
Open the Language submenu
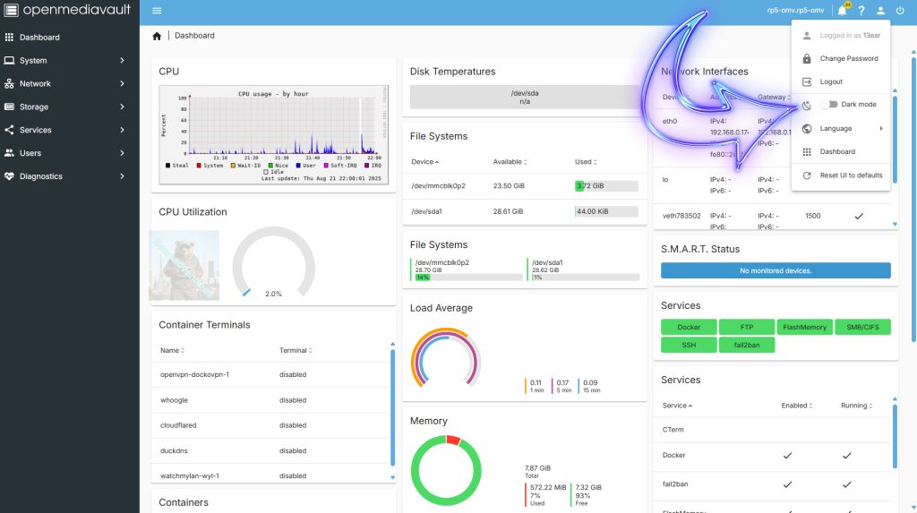click(842, 128)
